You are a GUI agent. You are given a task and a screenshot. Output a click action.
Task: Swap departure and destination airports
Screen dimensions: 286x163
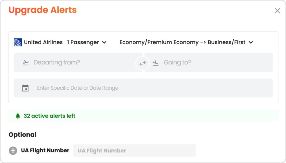click(142, 63)
